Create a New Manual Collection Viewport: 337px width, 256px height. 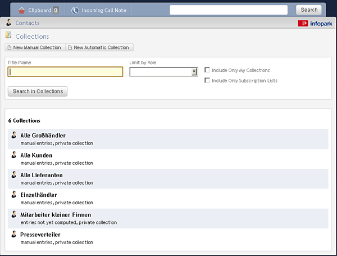(35, 47)
